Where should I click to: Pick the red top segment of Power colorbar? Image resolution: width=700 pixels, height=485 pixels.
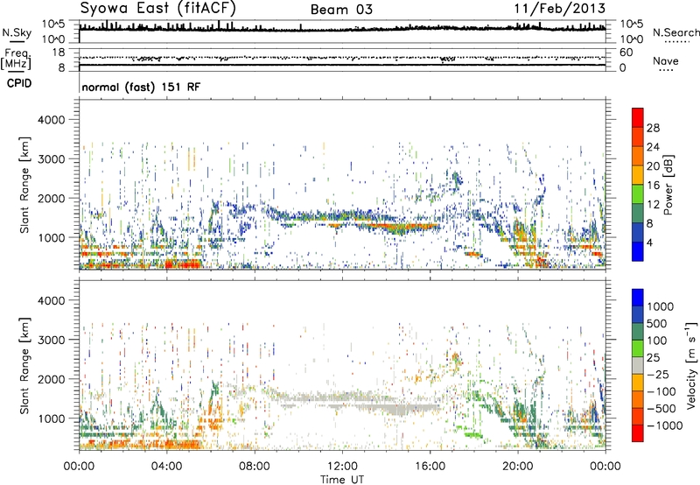click(638, 118)
